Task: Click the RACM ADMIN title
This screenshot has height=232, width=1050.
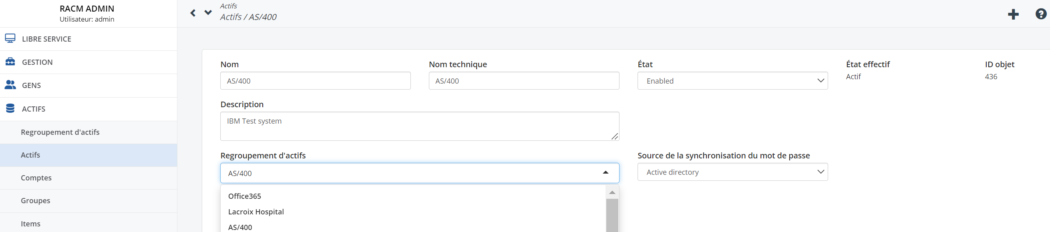Action: click(x=87, y=8)
